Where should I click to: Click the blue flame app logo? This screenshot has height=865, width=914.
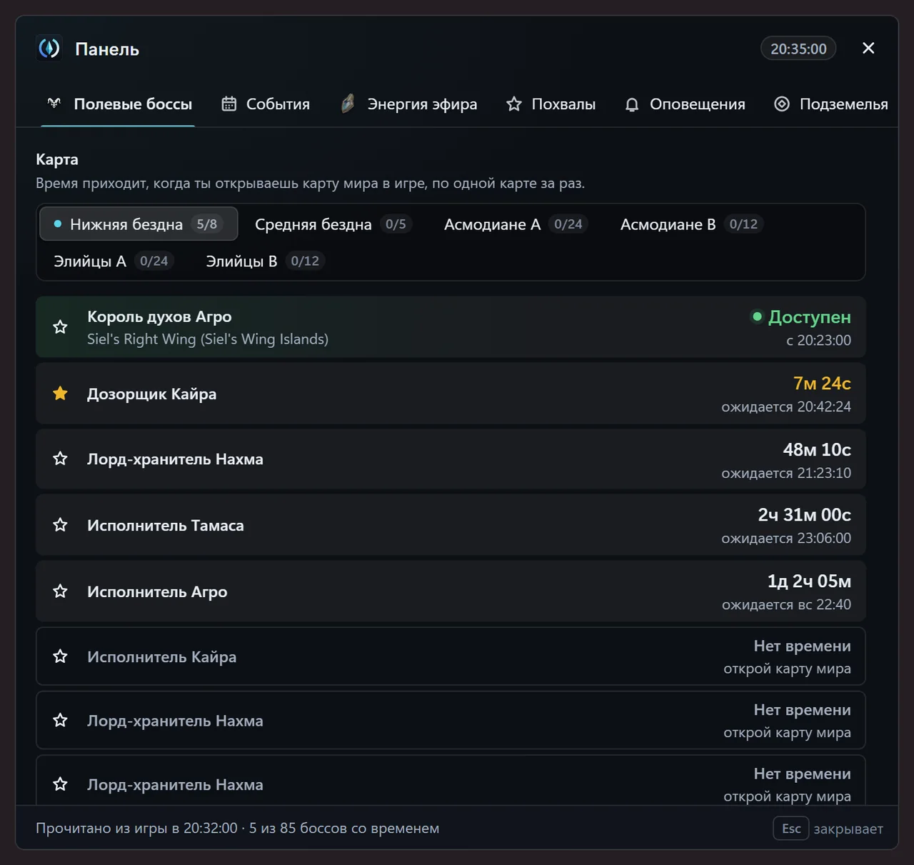[49, 49]
